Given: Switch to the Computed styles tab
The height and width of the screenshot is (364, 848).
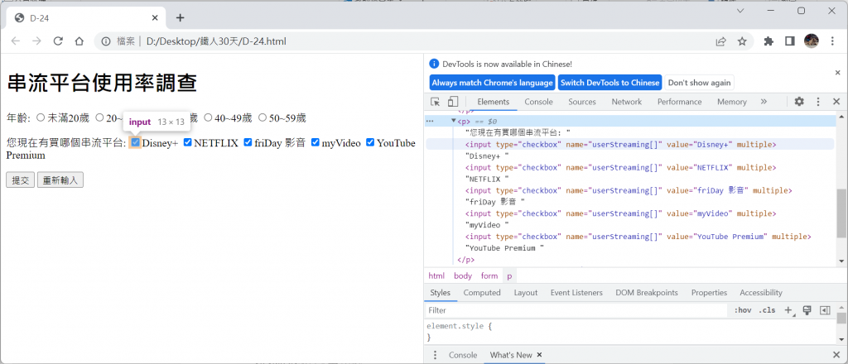Looking at the screenshot, I should [x=482, y=293].
